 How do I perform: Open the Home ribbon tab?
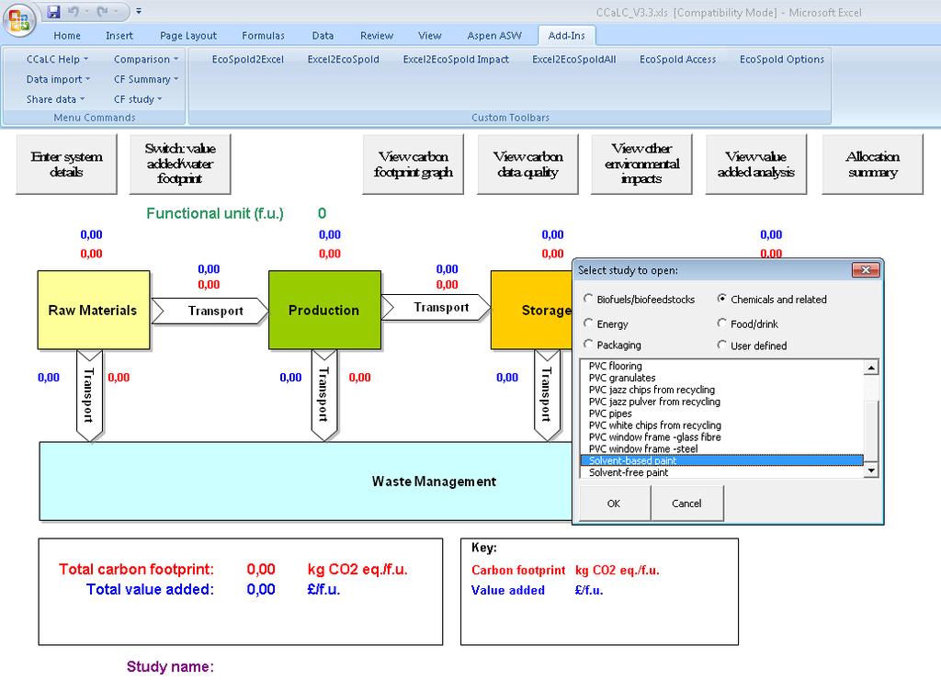click(x=66, y=36)
